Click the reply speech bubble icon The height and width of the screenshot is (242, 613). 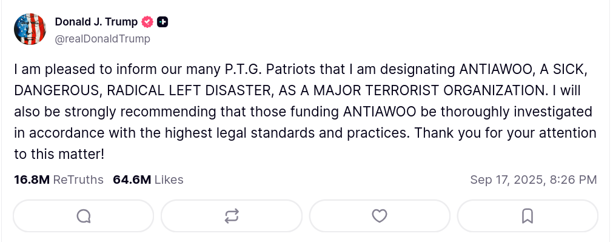[84, 216]
